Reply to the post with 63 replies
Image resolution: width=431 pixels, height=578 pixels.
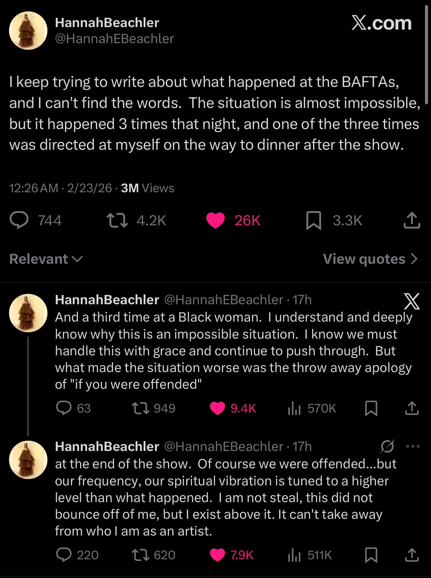(x=64, y=408)
